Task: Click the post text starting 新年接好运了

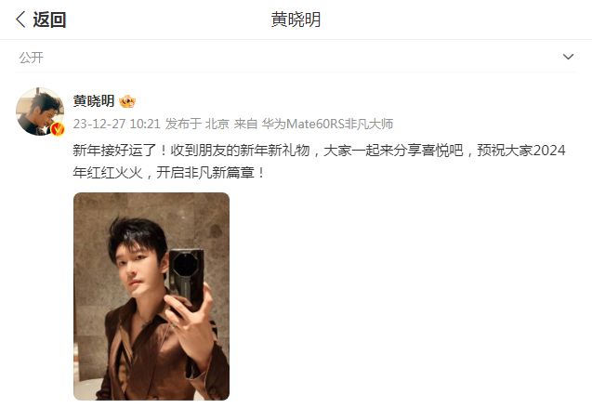Action: click(x=319, y=162)
